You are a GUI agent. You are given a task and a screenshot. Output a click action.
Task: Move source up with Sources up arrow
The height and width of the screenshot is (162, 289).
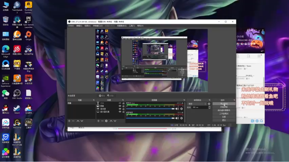pyautogui.click(x=111, y=121)
